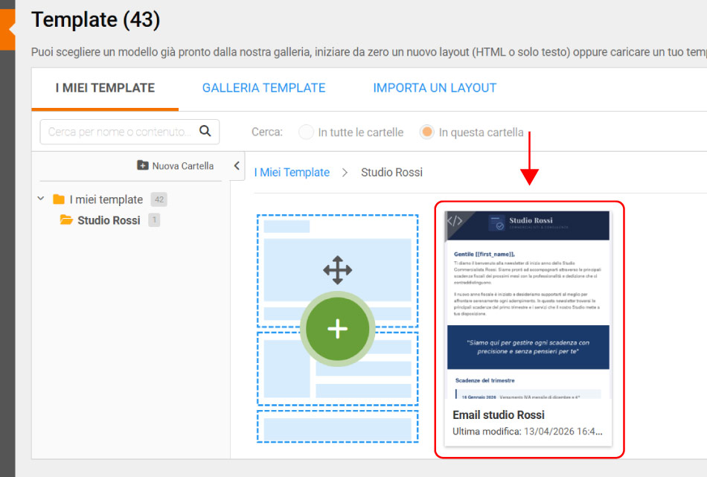Open the IMPORTA UN LAYOUT tab
Screen dimensions: 707x477
pos(435,88)
